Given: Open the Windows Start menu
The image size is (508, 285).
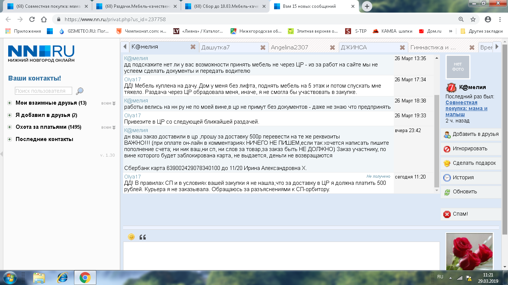Looking at the screenshot, I should [10, 278].
